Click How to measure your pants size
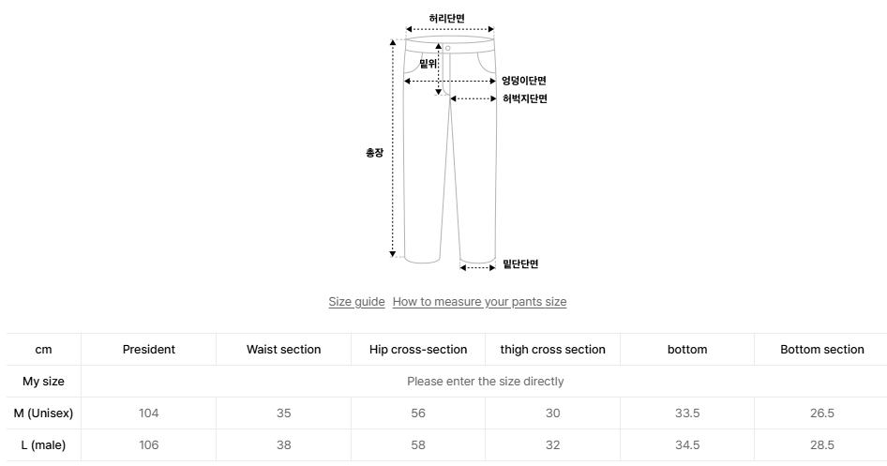Screen dimensions: 887x466 coord(479,302)
